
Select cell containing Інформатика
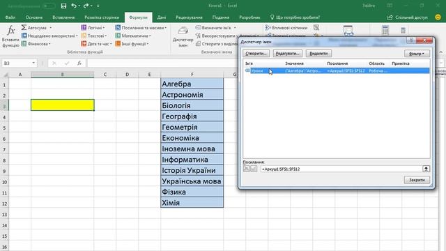[192, 160]
